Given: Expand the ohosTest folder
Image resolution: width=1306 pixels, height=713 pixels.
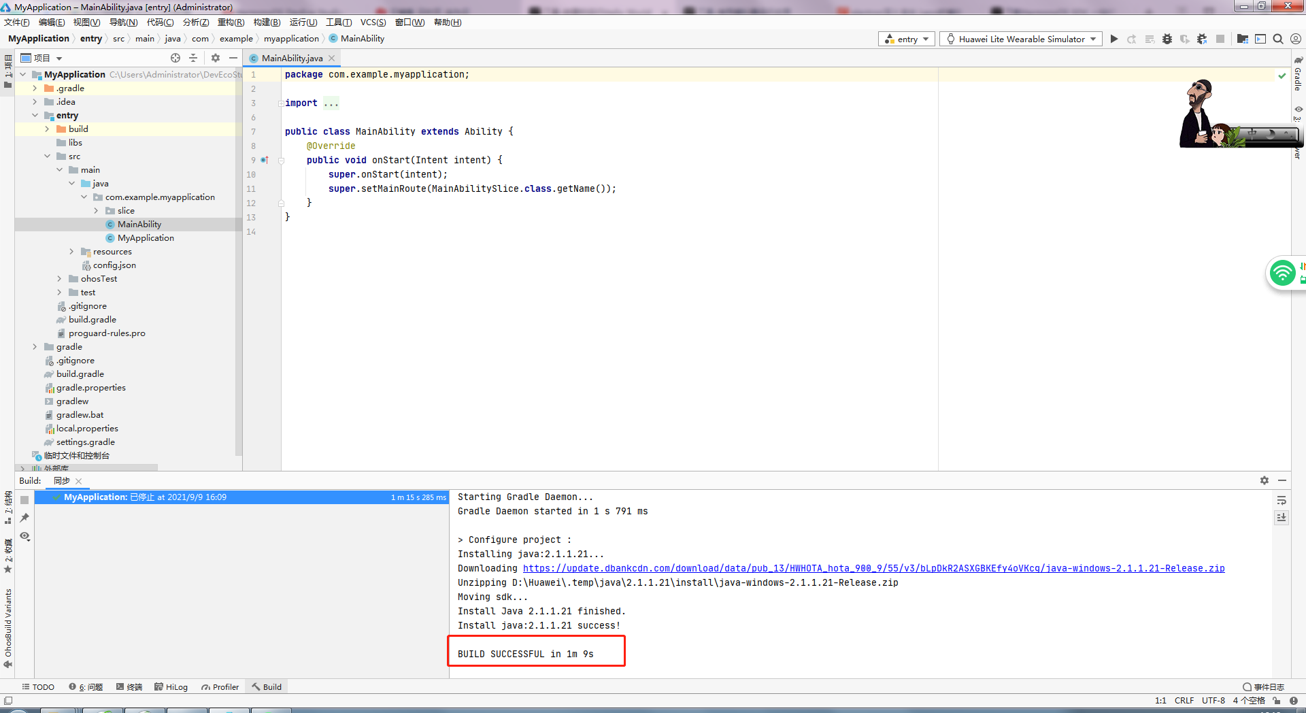Looking at the screenshot, I should [x=59, y=279].
